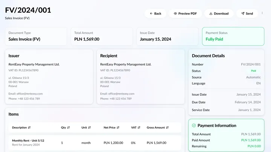Click the Recipient email address

(117, 93)
